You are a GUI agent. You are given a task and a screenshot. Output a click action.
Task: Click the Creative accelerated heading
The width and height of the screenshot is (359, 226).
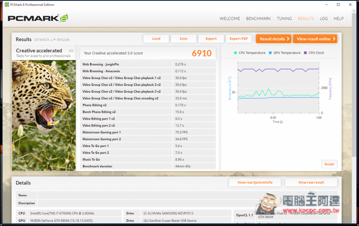39,51
